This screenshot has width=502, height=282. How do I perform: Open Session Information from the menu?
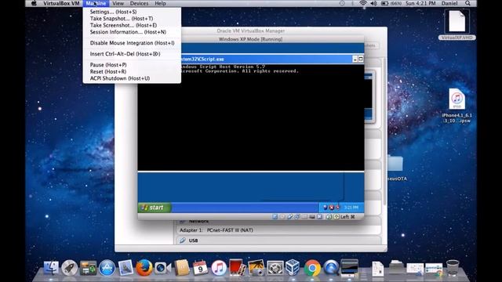click(x=132, y=32)
